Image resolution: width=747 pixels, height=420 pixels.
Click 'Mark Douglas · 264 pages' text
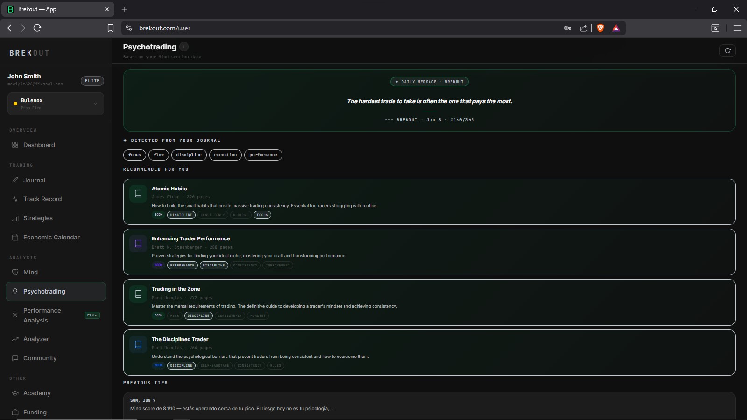pyautogui.click(x=182, y=348)
